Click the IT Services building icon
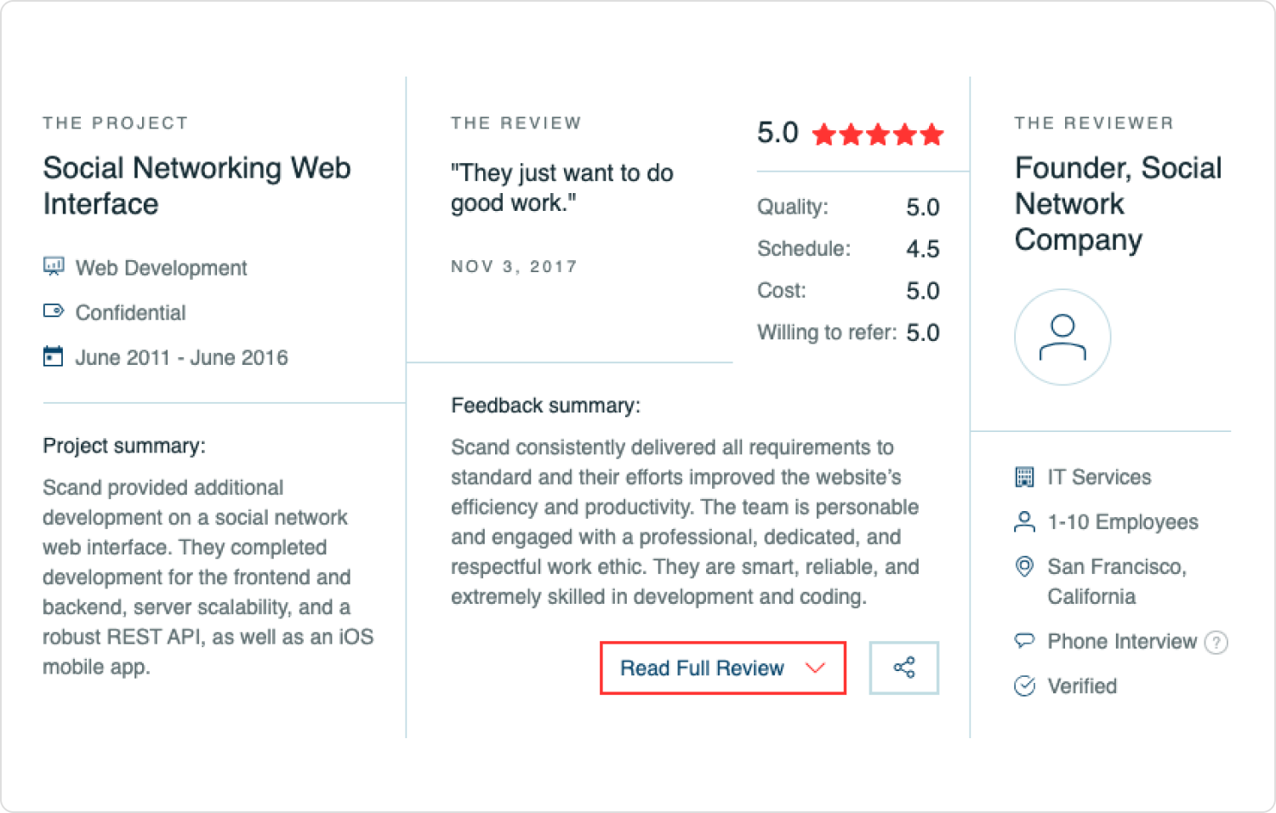 click(1025, 476)
